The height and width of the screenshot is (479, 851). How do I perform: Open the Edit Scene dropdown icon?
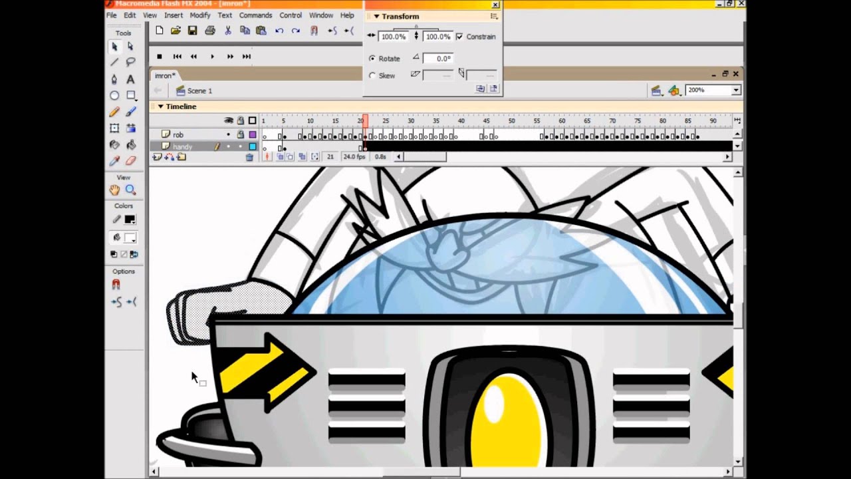pos(657,90)
